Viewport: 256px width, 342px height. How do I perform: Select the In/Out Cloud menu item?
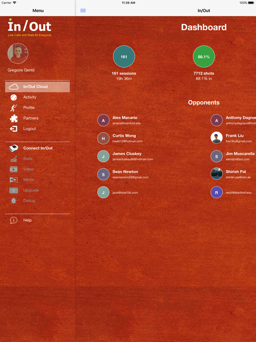pyautogui.click(x=37, y=86)
